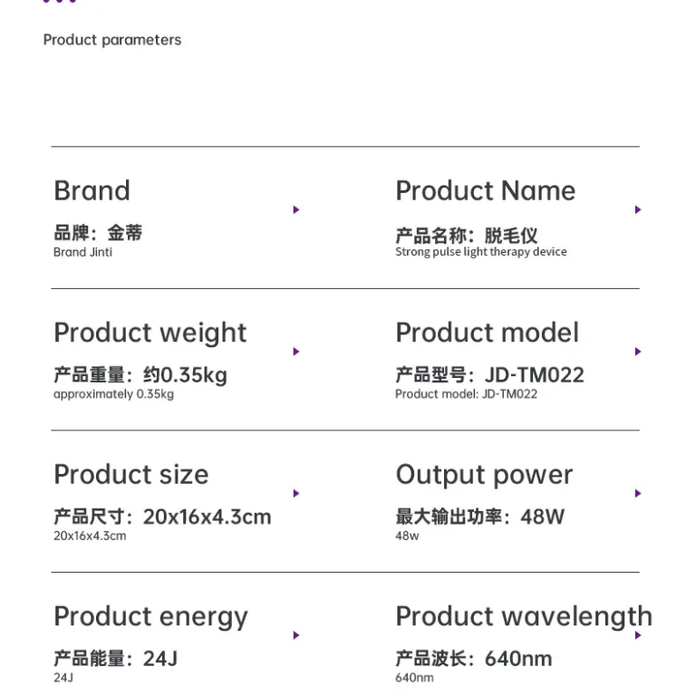Click the Product Name title text
Image resolution: width=696 pixels, height=696 pixels.
point(486,191)
